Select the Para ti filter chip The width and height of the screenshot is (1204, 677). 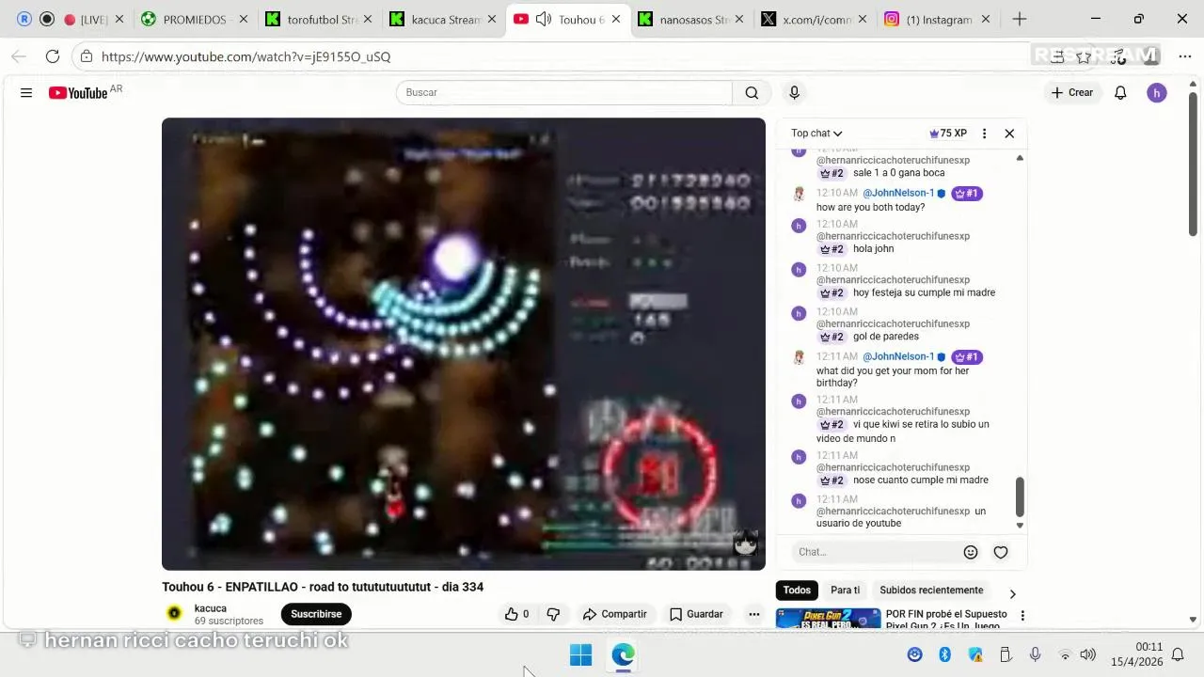[x=845, y=590]
